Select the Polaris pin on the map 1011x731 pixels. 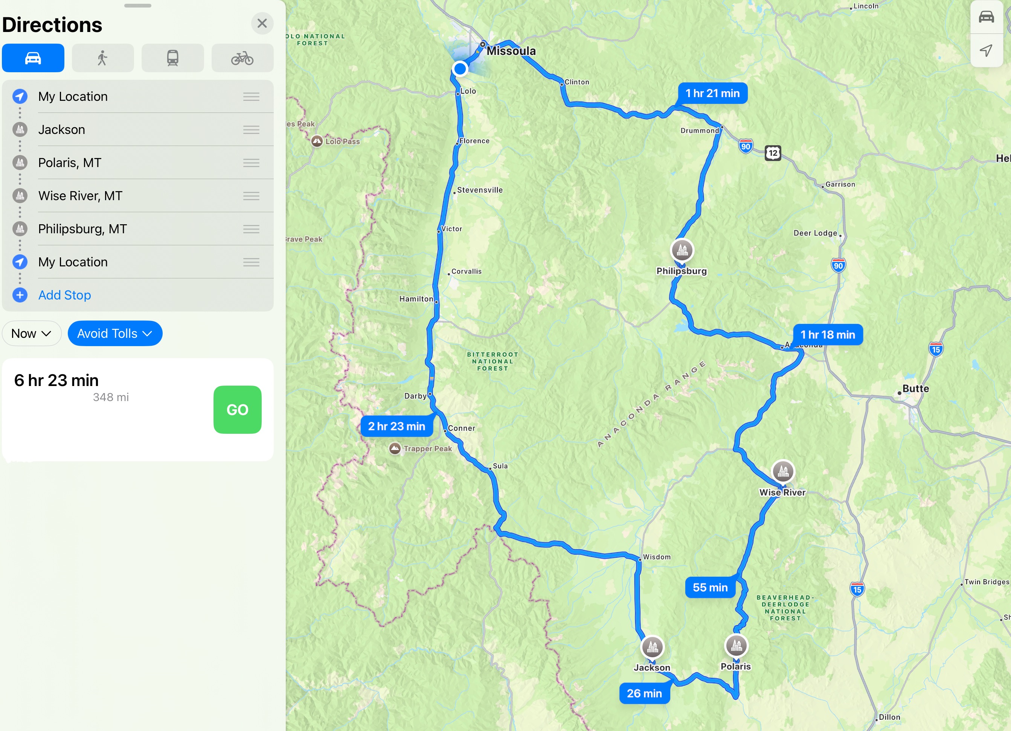(737, 646)
